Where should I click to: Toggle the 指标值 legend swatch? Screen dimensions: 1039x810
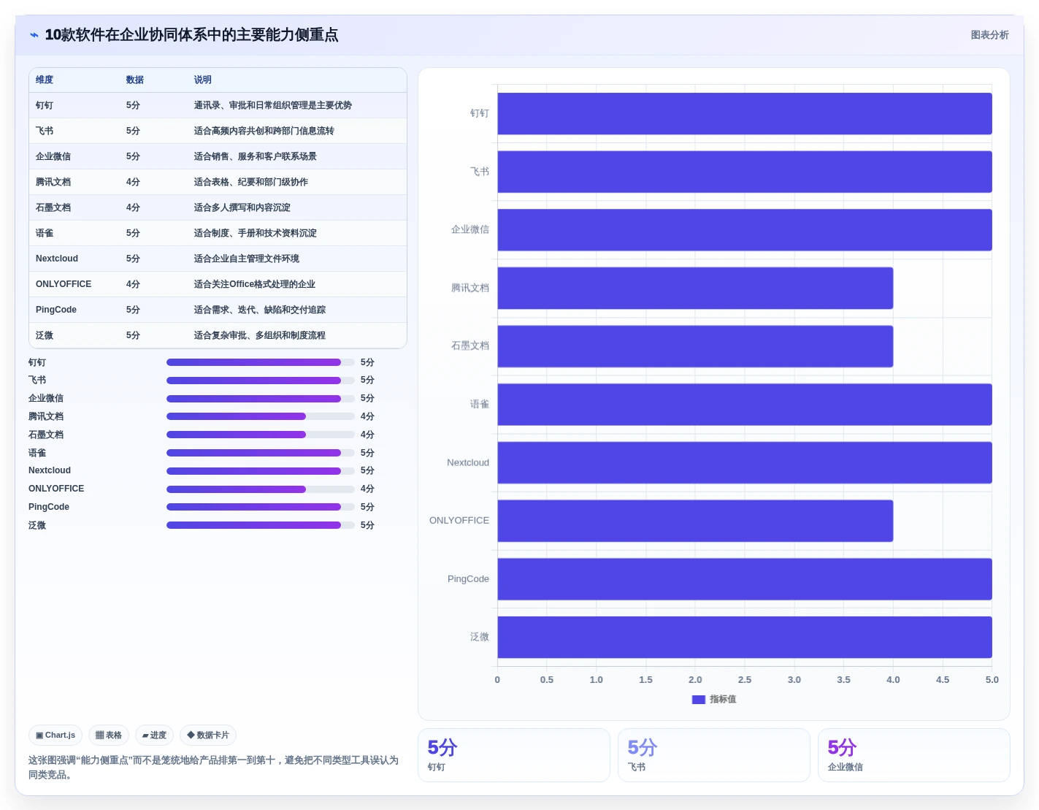point(699,700)
